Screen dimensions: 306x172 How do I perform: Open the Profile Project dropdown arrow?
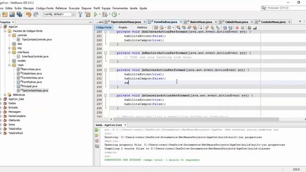(119, 14)
